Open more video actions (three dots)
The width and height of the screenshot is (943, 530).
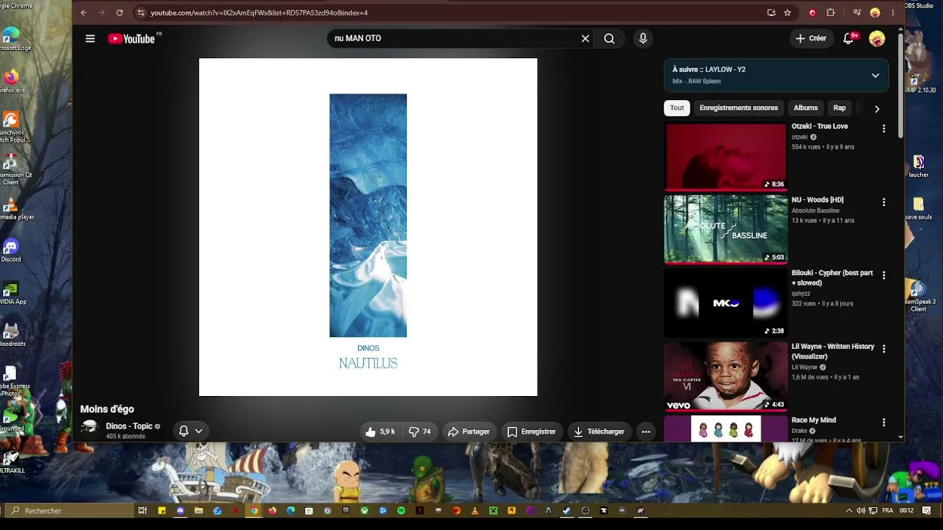[646, 432]
